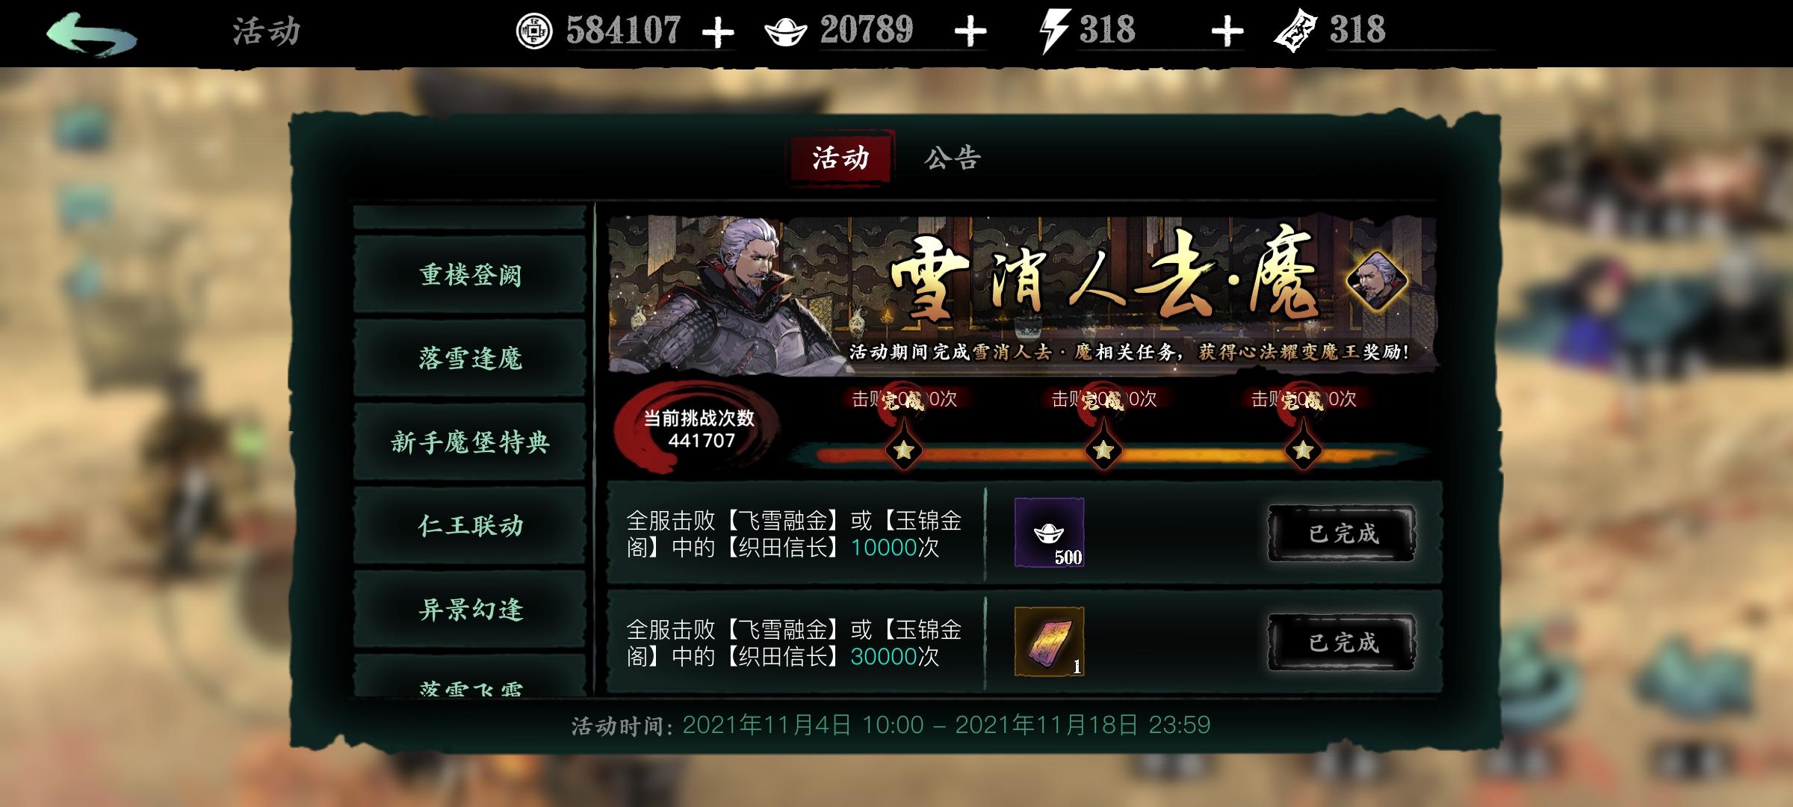View the 500 silver ingot reward

1050,533
